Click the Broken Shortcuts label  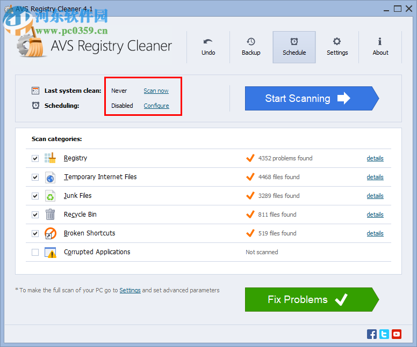[x=90, y=233]
